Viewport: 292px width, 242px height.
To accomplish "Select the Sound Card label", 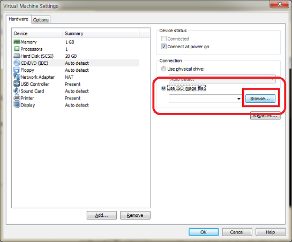I will click(x=32, y=91).
